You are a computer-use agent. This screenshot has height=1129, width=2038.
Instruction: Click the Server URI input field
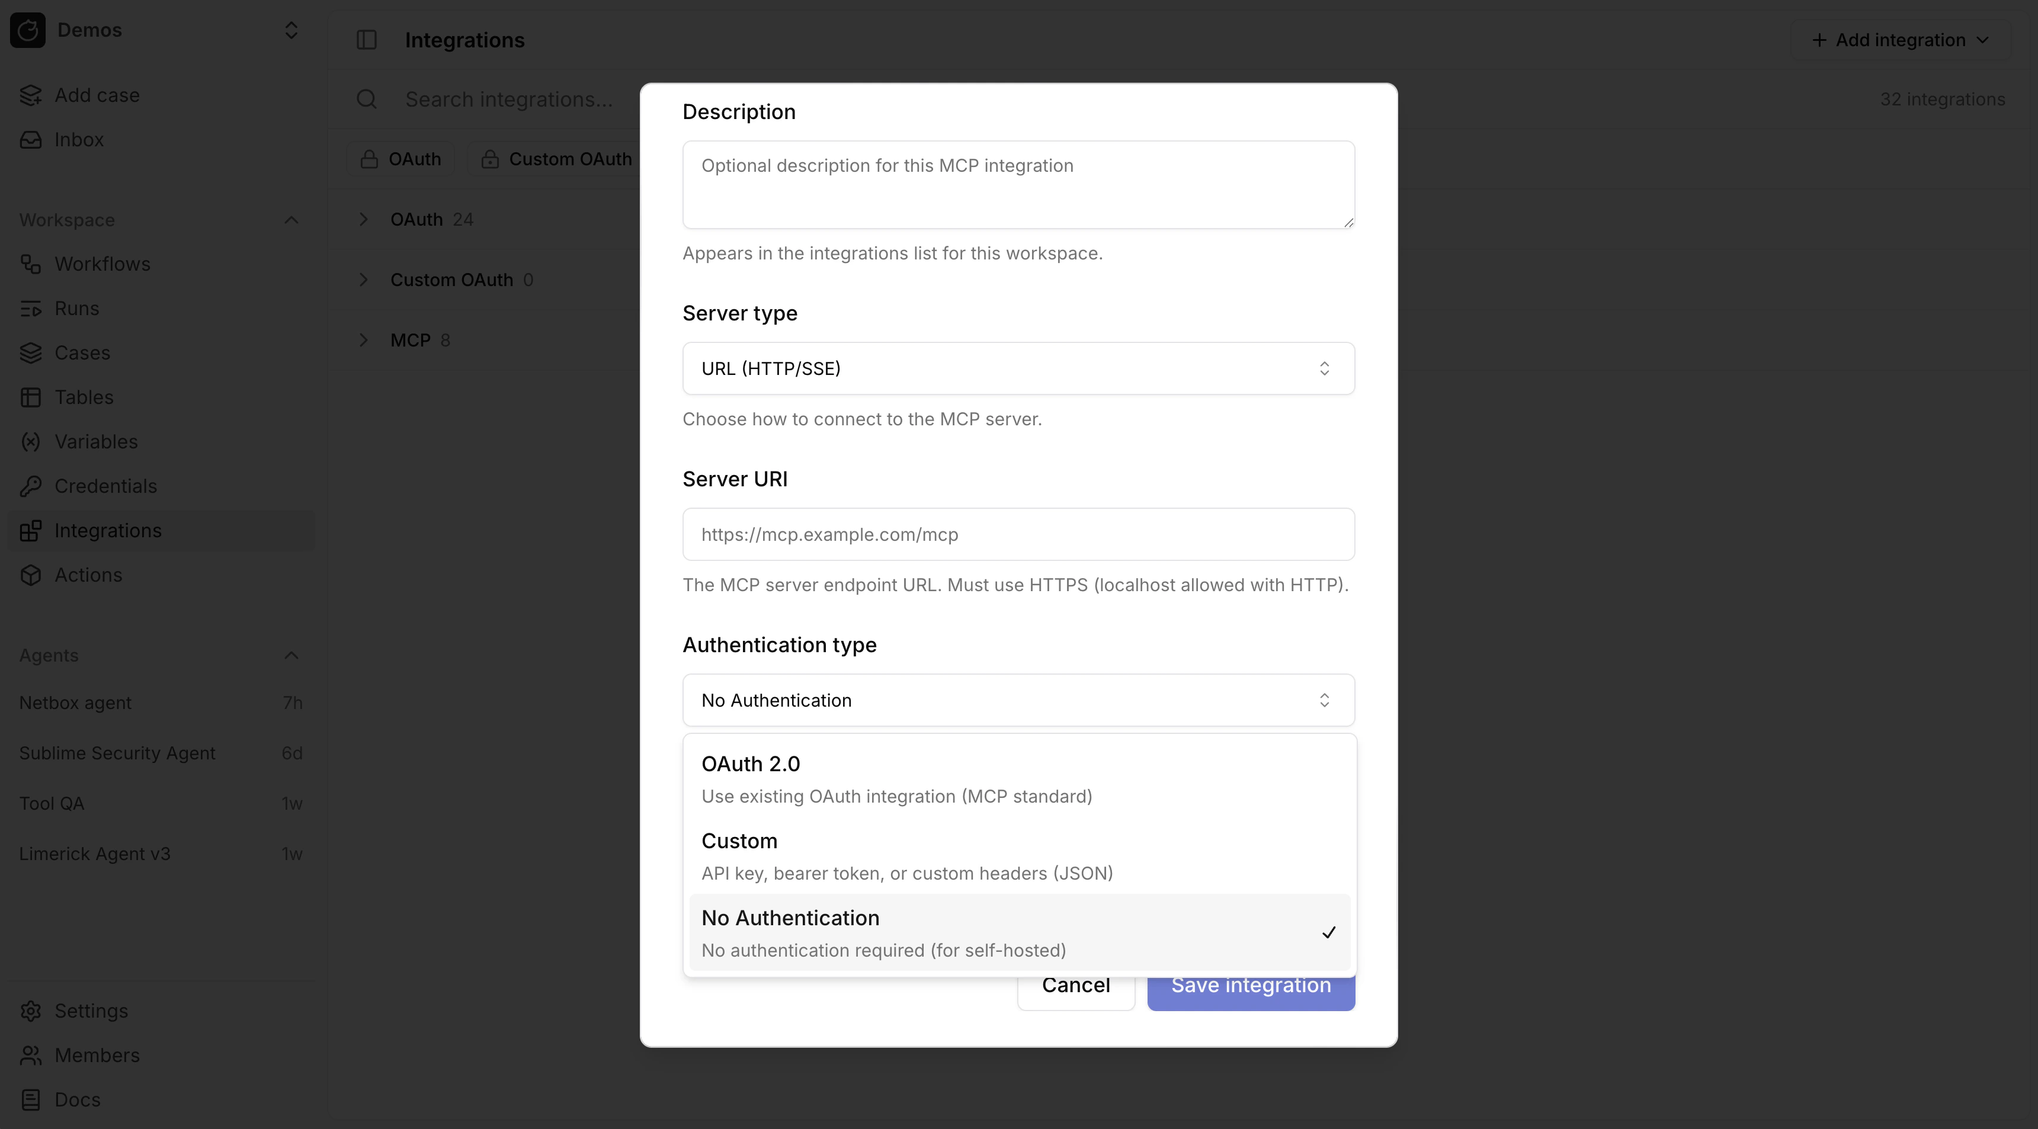(x=1017, y=534)
